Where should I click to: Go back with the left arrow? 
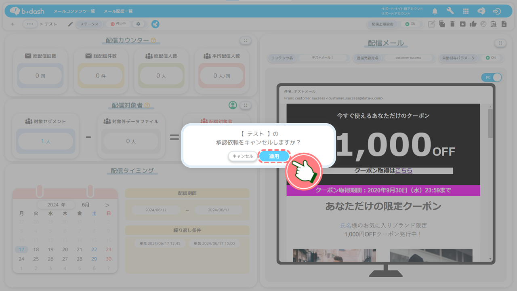[x=13, y=24]
